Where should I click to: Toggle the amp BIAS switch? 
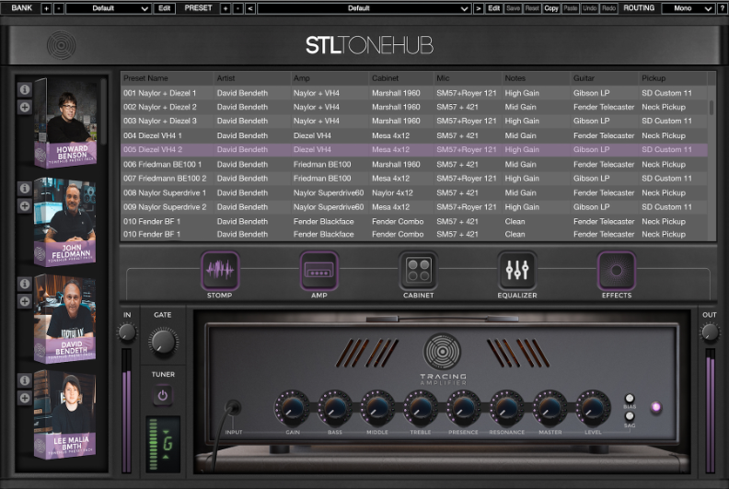pyautogui.click(x=629, y=398)
